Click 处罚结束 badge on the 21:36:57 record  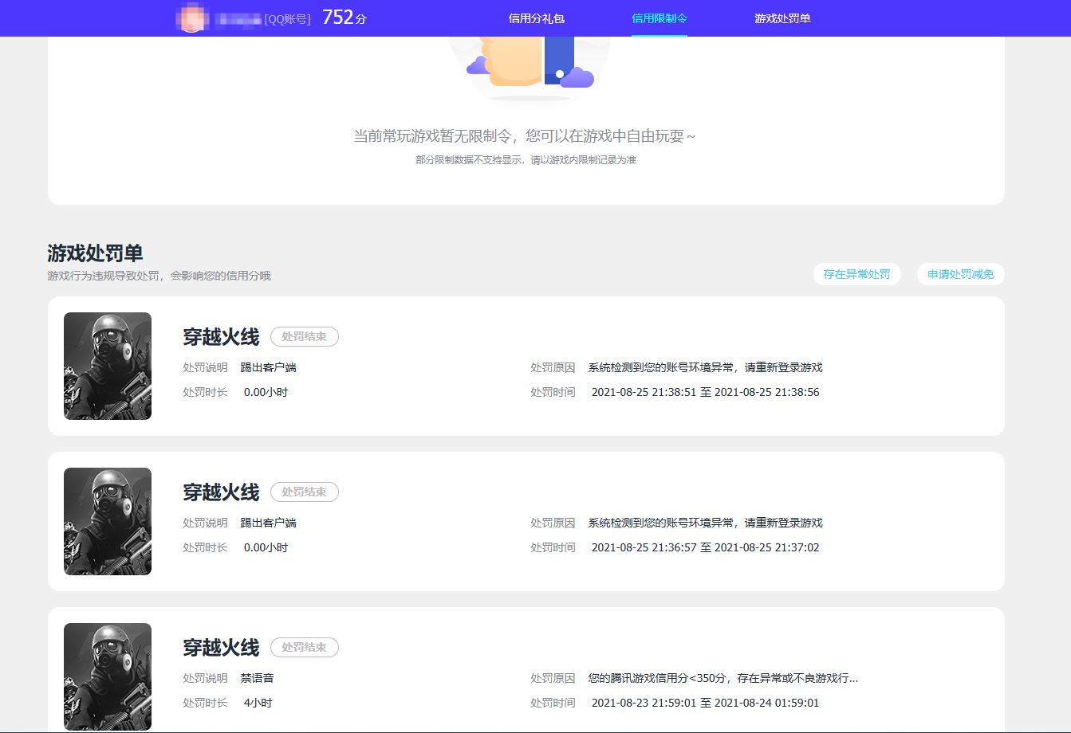(x=304, y=492)
